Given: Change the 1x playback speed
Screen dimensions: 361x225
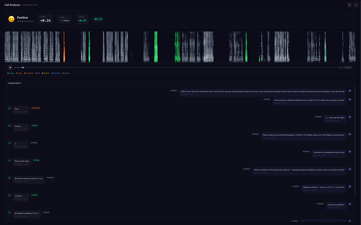Looking at the screenshot, I should click(x=349, y=67).
